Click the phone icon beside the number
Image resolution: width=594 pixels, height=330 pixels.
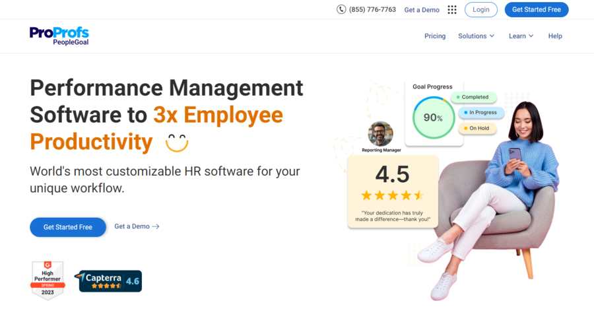(x=341, y=9)
